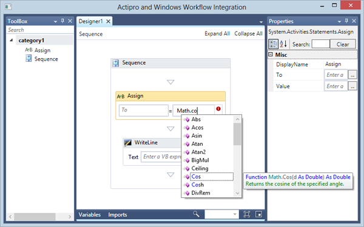Pin the ToolBox panel
364x227 pixels.
pyautogui.click(x=62, y=21)
